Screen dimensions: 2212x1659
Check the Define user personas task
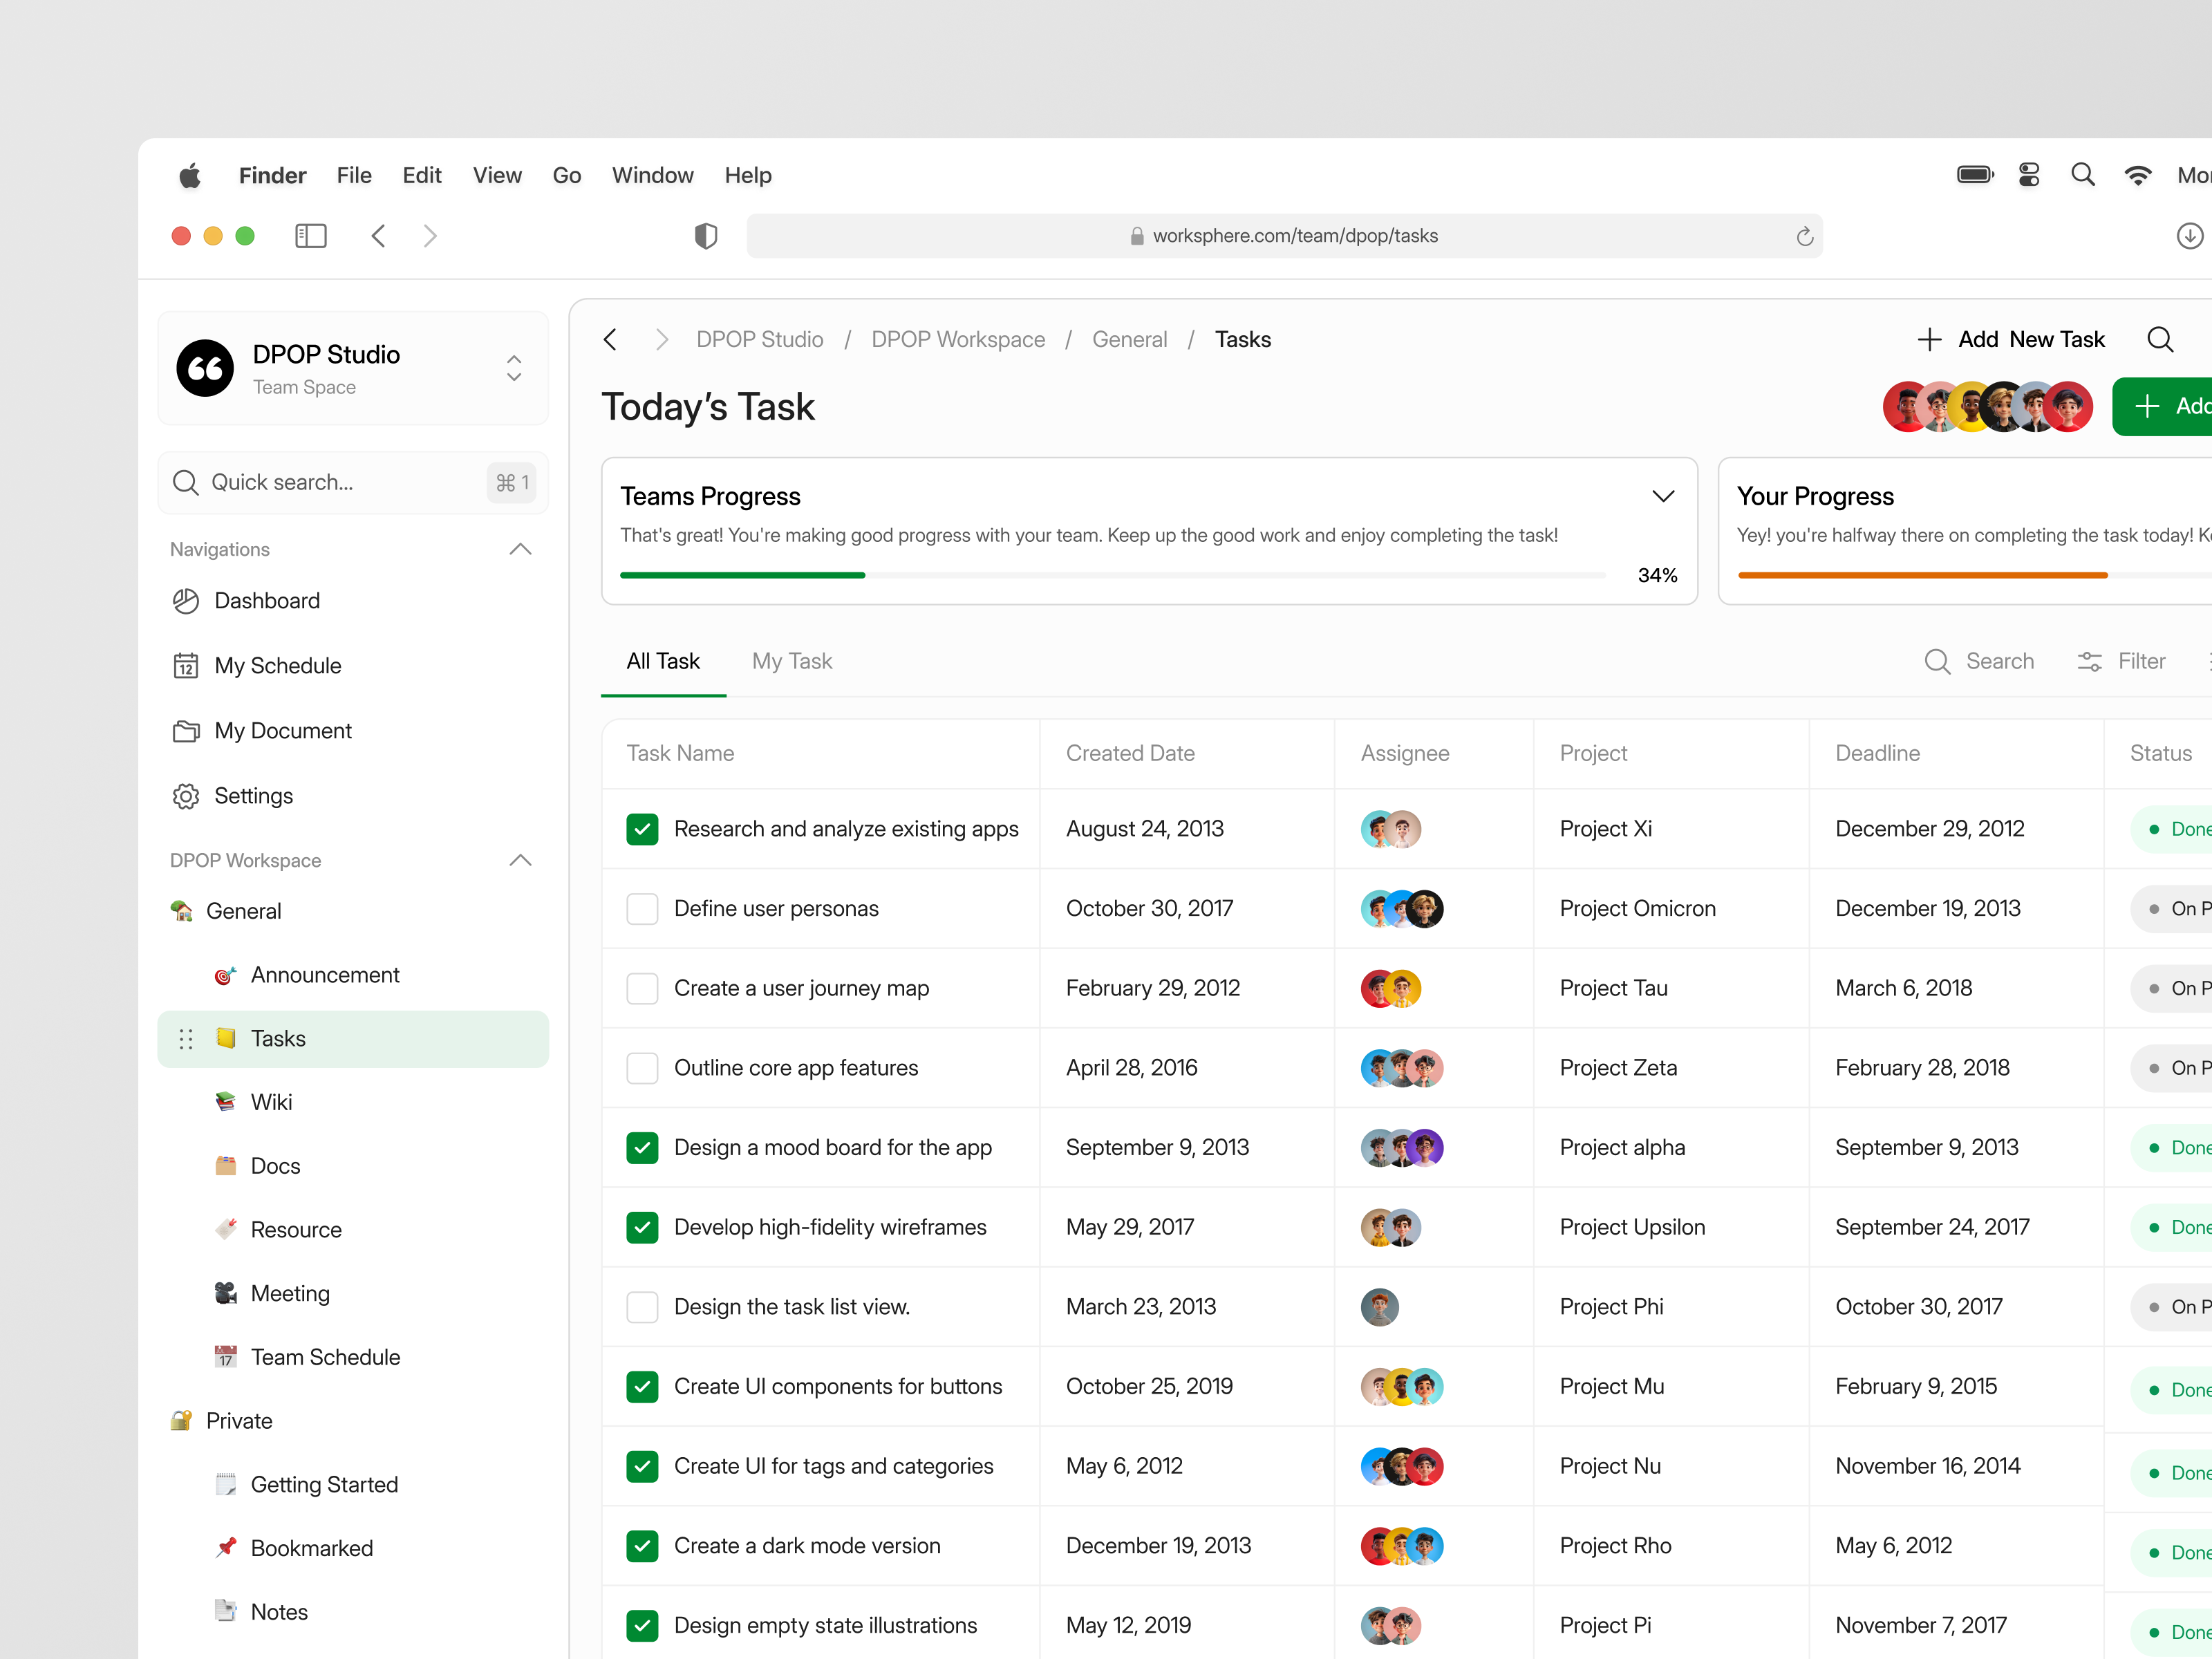642,908
